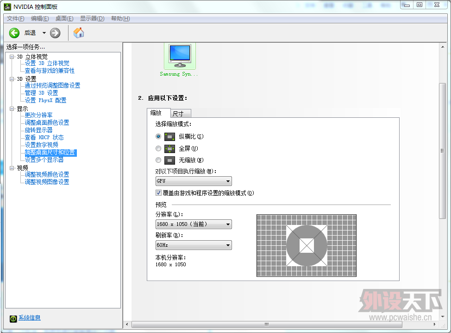Open 设置 PhysX 配置 task

pyautogui.click(x=45, y=101)
